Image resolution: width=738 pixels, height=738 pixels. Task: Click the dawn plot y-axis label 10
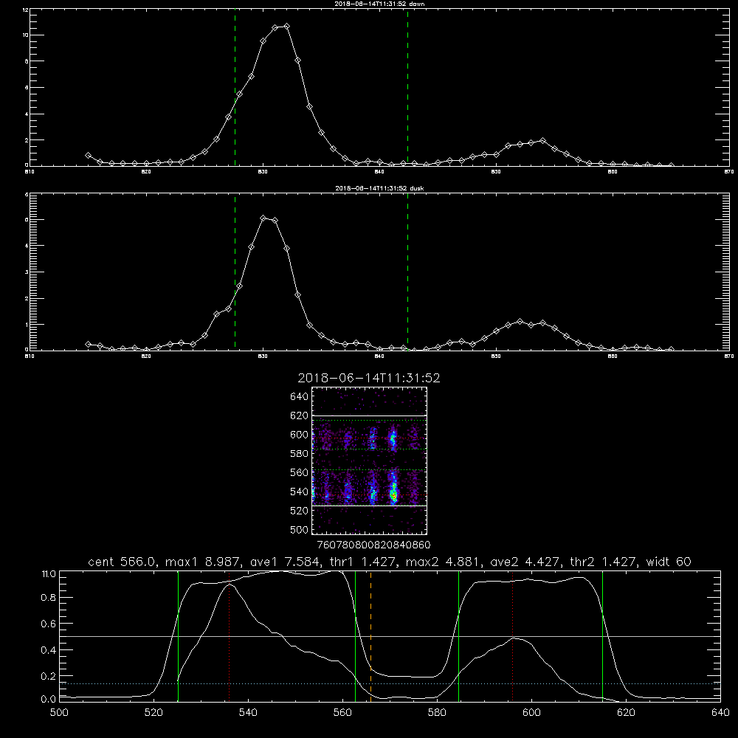pos(25,35)
